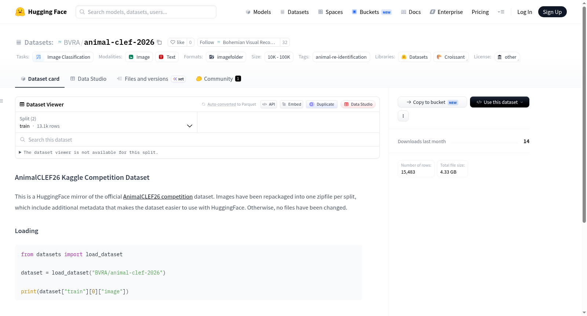The height and width of the screenshot is (316, 587).
Task: Follow Bohemian Visual Recognition organization
Action: 239,42
